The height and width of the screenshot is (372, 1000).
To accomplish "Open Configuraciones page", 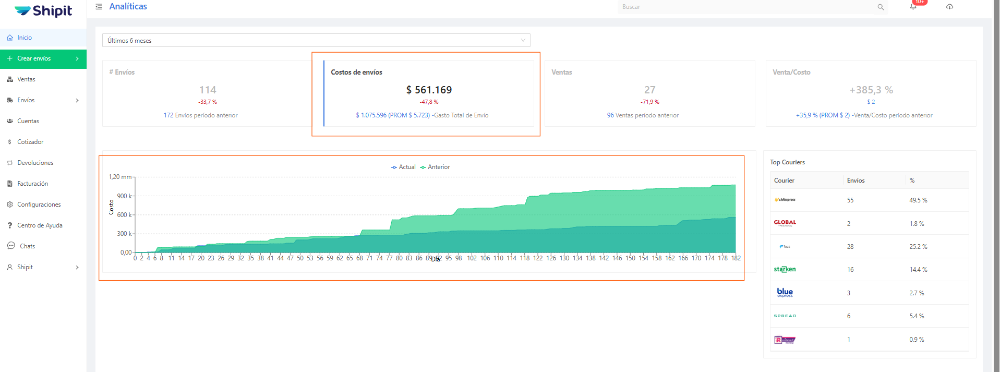I will click(43, 205).
